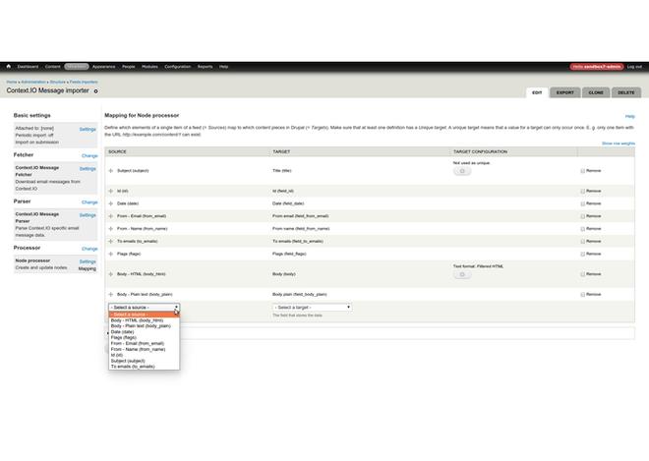The width and height of the screenshot is (649, 461).
Task: Click Change link next to Processor
Action: 89,249
